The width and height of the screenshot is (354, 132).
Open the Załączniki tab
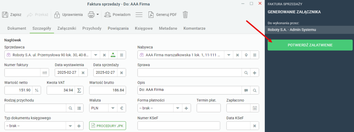pos(67,28)
